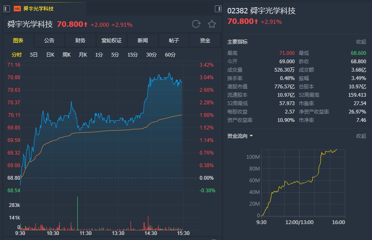
Task: Collapse the 主要指标 section via 收起
Action: pos(361,41)
